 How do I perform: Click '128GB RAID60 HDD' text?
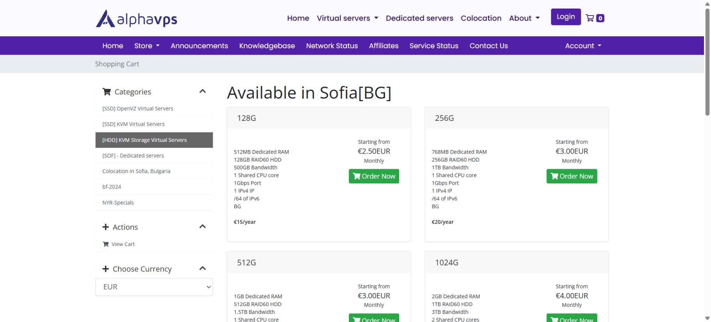tap(257, 160)
